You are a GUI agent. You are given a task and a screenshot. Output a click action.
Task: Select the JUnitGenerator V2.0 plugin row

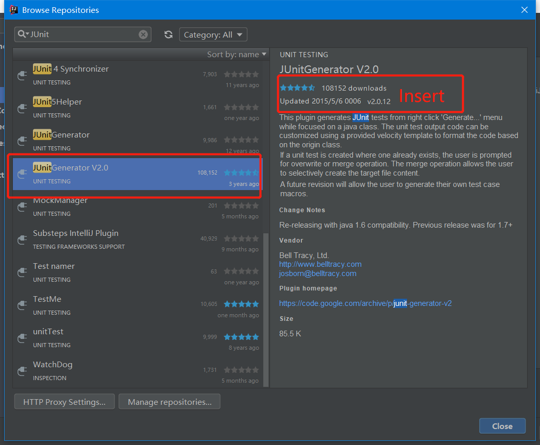tap(138, 174)
